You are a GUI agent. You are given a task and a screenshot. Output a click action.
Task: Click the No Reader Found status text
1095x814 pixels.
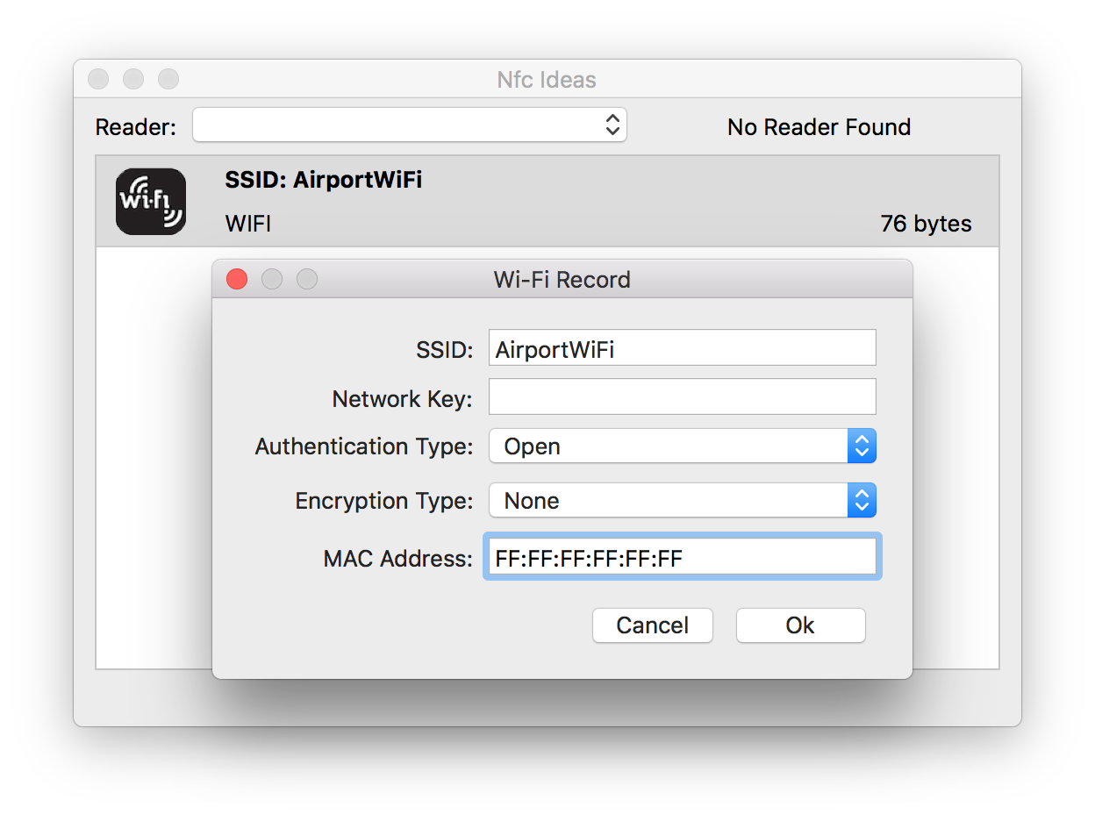(819, 127)
